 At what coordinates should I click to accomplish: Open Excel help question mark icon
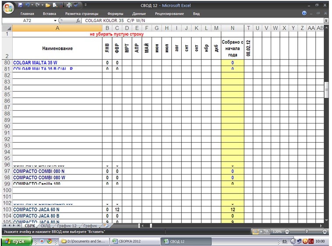pos(304,13)
